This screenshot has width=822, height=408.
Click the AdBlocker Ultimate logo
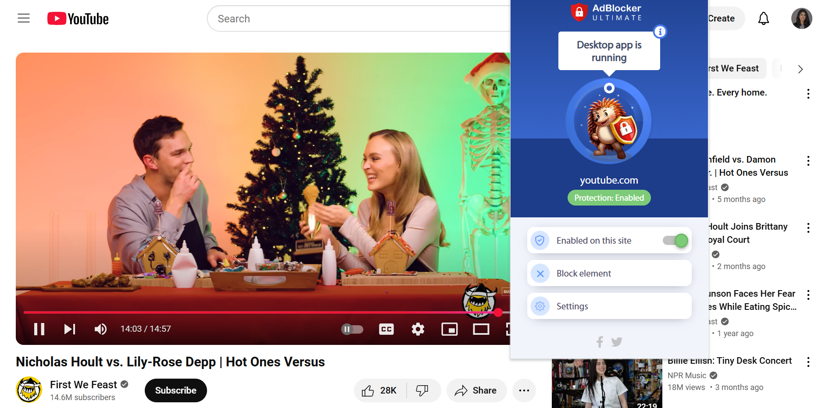pyautogui.click(x=606, y=12)
